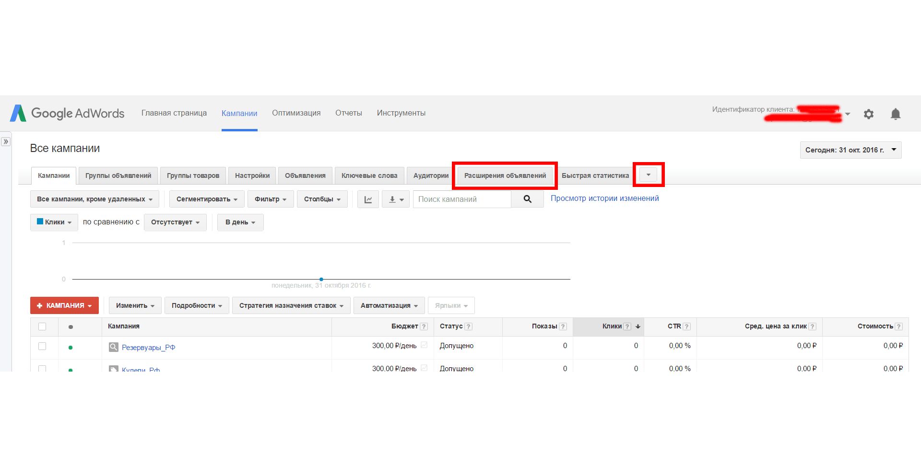Open the Ключевые слова tab
The image size is (921, 467).
point(369,175)
